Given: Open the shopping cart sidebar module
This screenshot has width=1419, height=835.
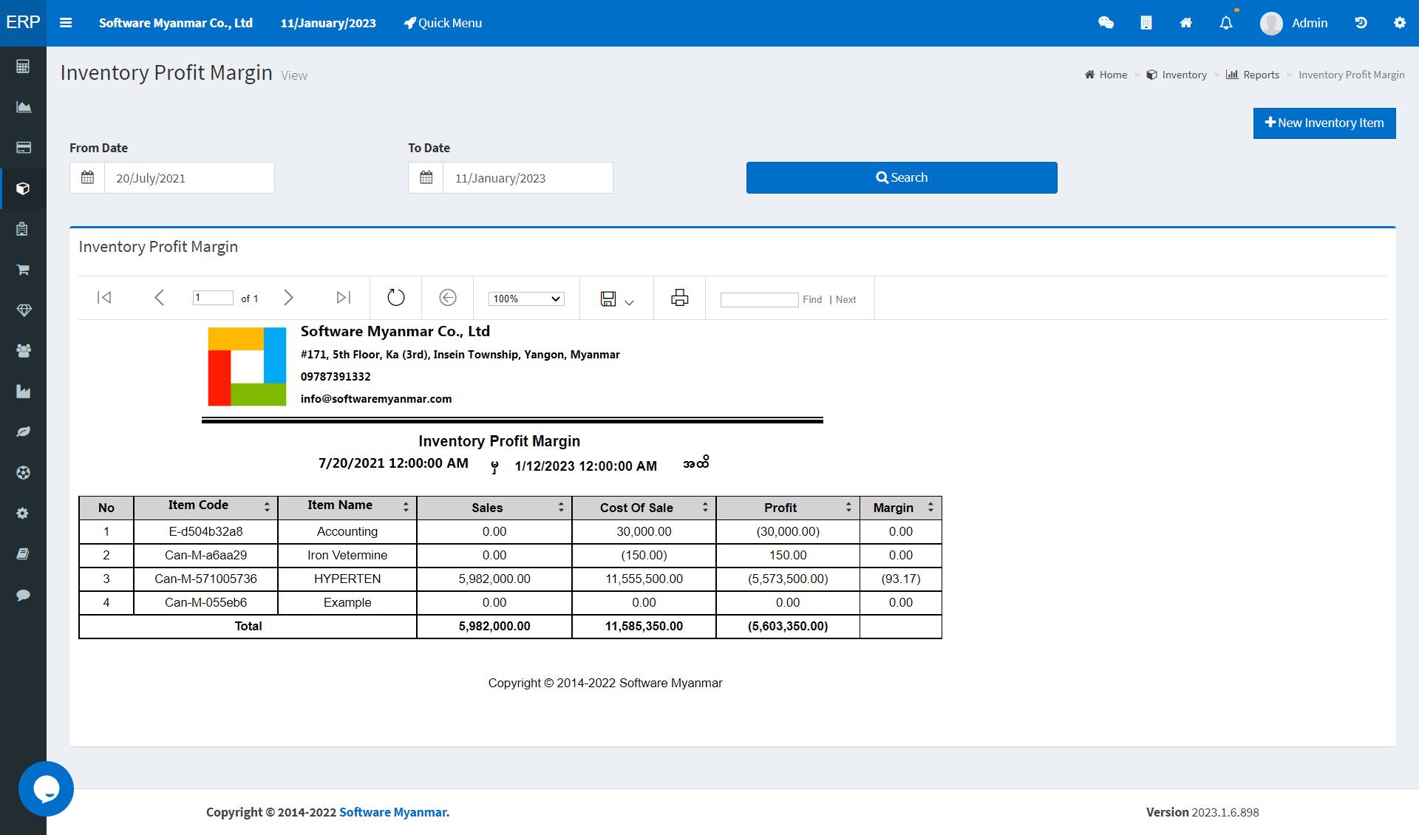Looking at the screenshot, I should coord(23,270).
